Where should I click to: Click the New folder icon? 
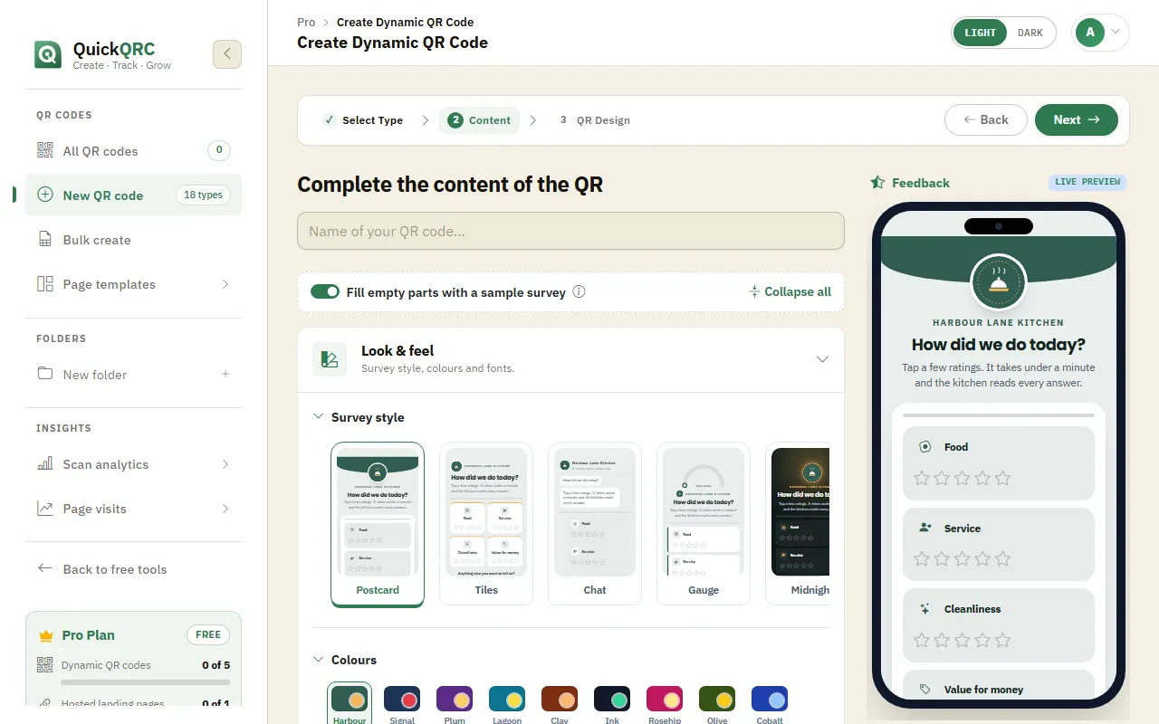pyautogui.click(x=45, y=374)
